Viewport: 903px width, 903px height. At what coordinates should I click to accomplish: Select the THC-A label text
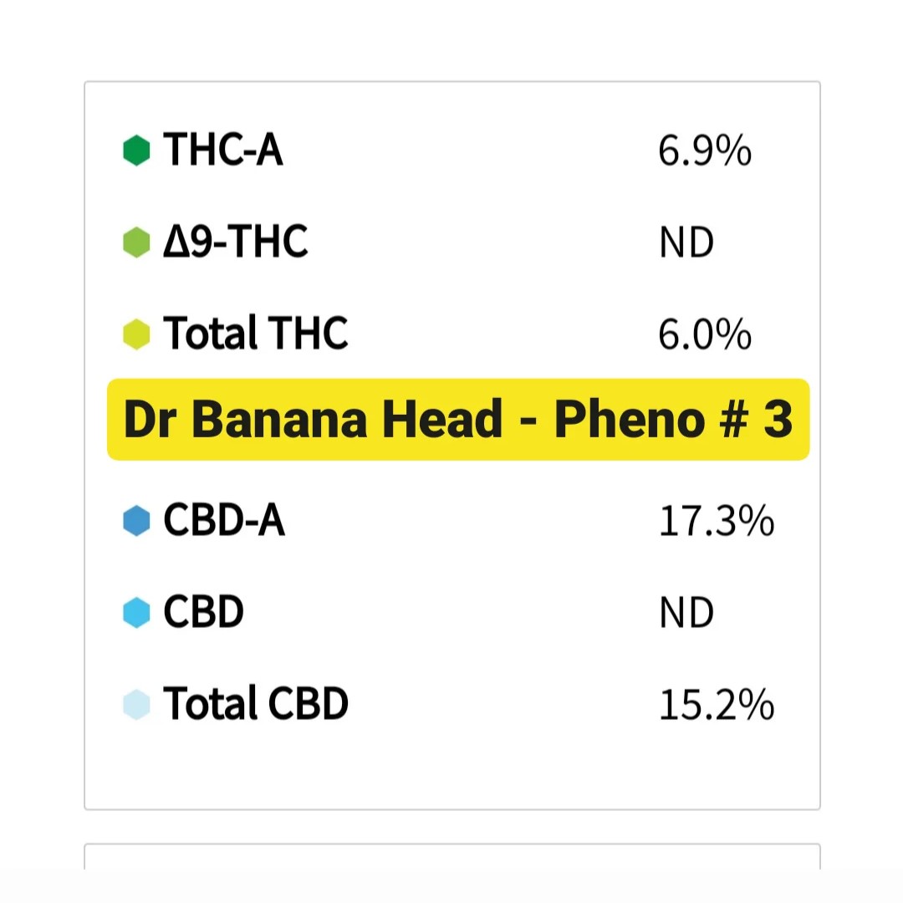point(223,151)
